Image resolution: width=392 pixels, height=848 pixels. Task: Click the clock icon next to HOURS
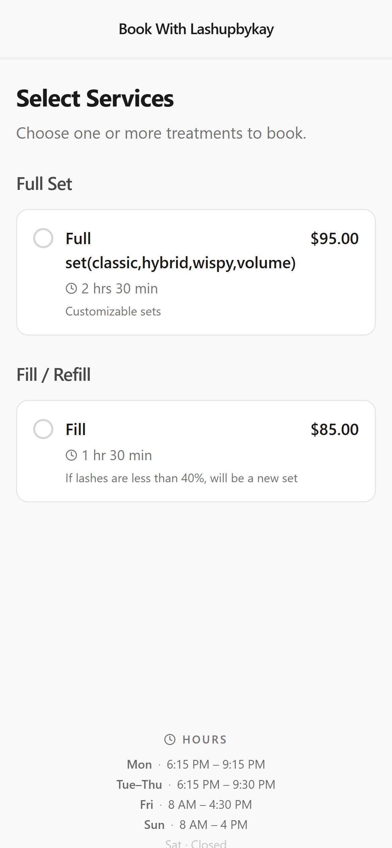pyautogui.click(x=170, y=739)
